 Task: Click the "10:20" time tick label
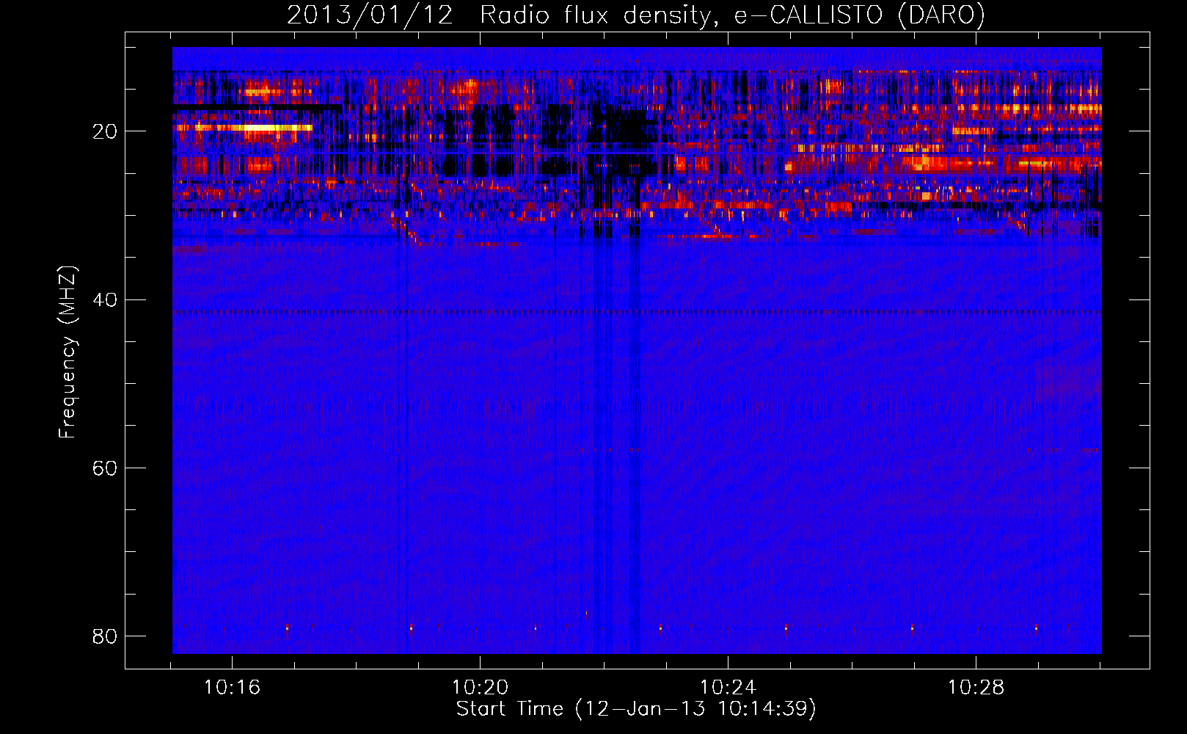point(480,688)
